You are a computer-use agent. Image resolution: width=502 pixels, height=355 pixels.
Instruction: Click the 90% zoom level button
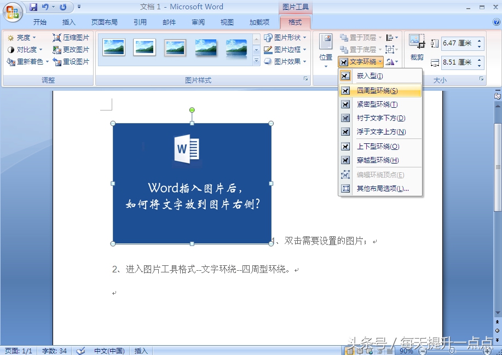(406, 351)
